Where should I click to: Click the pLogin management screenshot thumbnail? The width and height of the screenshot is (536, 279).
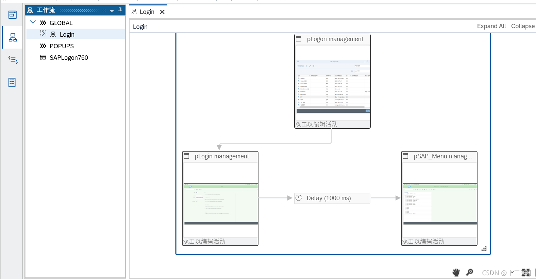[221, 204]
